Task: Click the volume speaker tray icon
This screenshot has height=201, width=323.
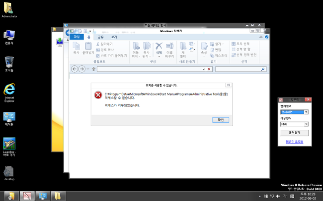Action: [x=278, y=196]
